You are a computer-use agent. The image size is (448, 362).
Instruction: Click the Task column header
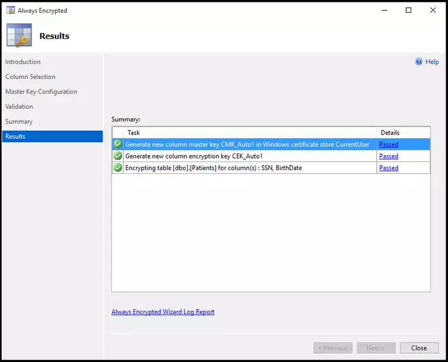(x=134, y=132)
